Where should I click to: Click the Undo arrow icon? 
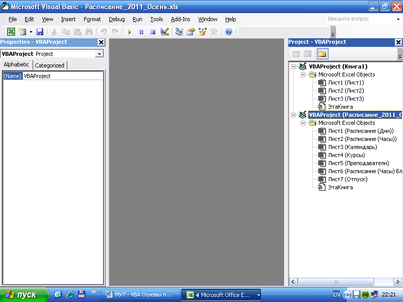[x=103, y=32]
